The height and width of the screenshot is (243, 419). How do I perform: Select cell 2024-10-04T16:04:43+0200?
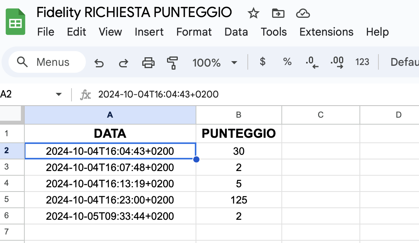[110, 151]
